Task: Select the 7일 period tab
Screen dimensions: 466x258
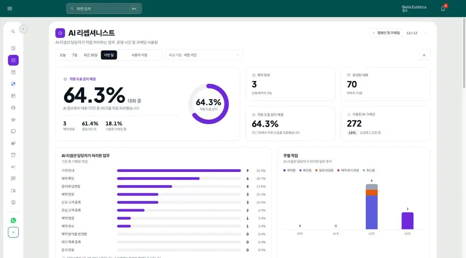Action: [75, 55]
